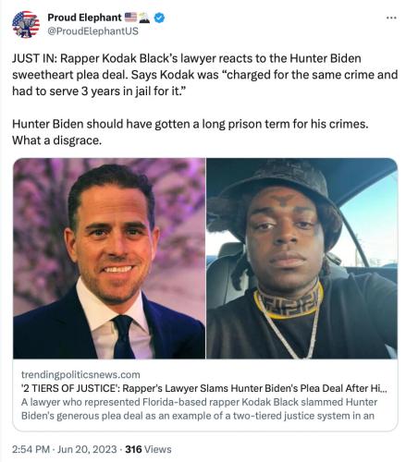Click the 2:54 PM timestamp

tap(31, 449)
